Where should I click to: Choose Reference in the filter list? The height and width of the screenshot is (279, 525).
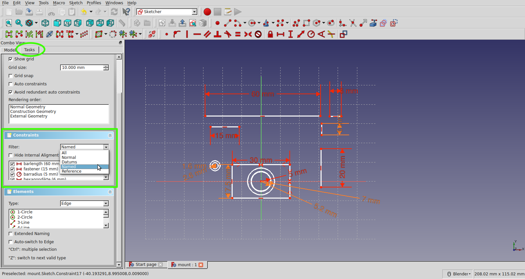pyautogui.click(x=72, y=171)
